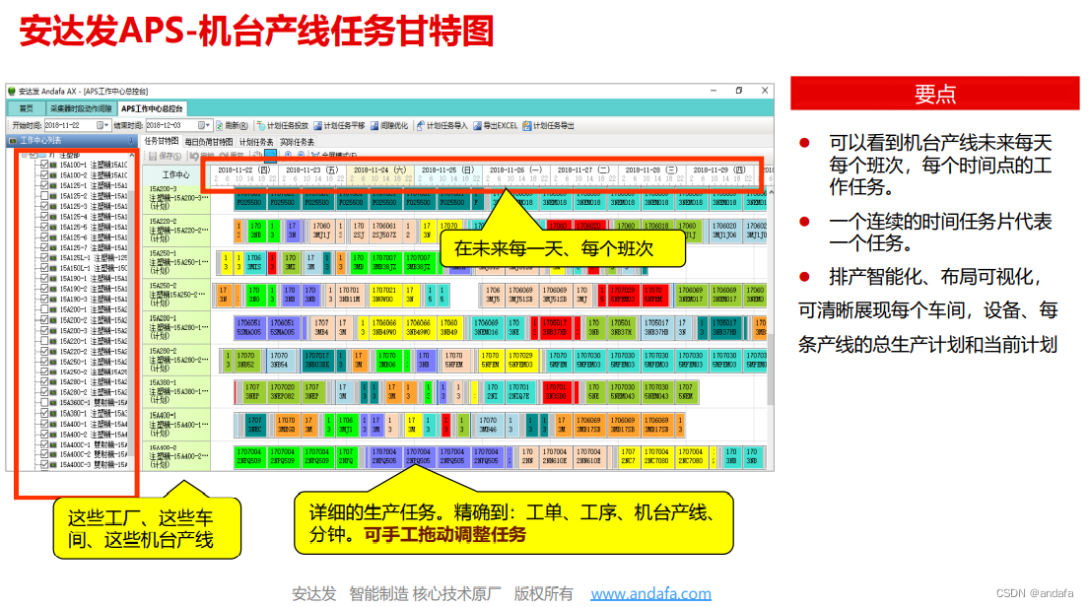Open the 结束时间 end date picker dropdown
Screen dimensions: 1088x607
click(208, 125)
